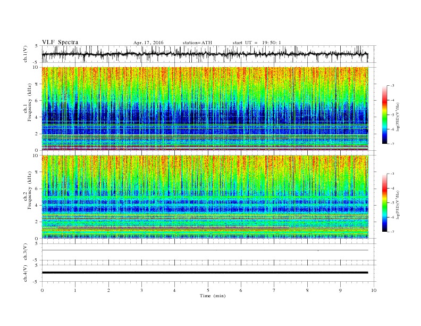421x326 pixels.
Task: Click the ch.1 'Frequency (kHz)' axis label
Action: coord(29,102)
